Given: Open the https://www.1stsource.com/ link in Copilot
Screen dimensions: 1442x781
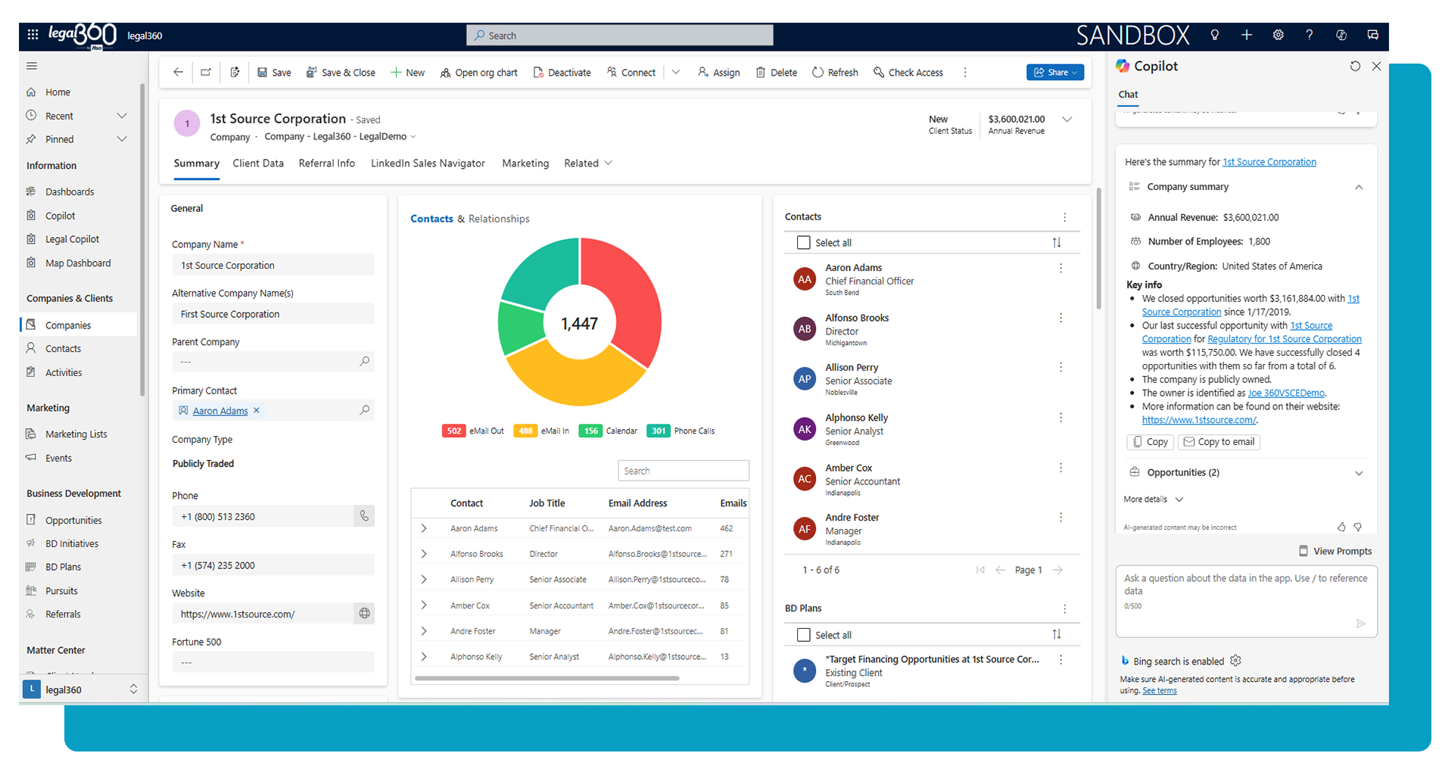Looking at the screenshot, I should click(1198, 420).
